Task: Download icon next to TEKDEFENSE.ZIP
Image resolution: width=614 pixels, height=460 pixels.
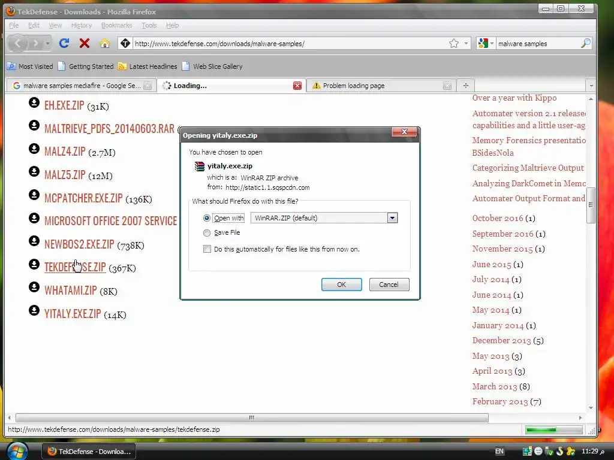Action: [34, 264]
